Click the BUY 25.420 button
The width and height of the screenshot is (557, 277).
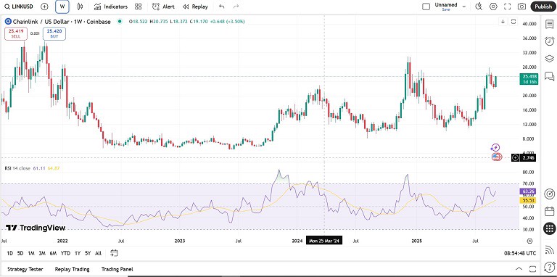54,33
